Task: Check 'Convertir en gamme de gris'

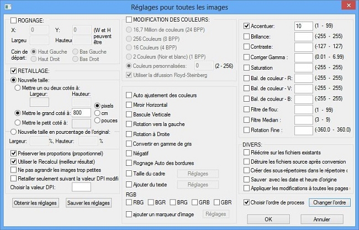Action: click(129, 144)
